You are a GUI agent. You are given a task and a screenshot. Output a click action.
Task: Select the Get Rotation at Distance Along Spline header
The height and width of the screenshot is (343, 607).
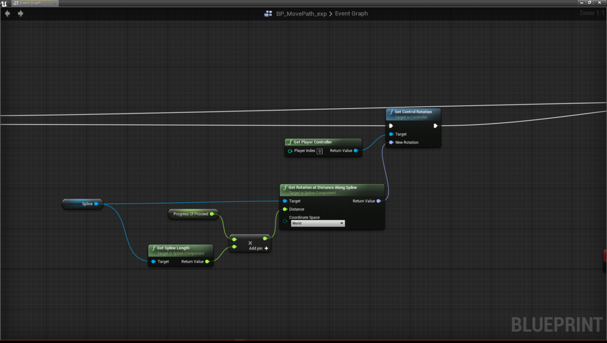(332, 190)
